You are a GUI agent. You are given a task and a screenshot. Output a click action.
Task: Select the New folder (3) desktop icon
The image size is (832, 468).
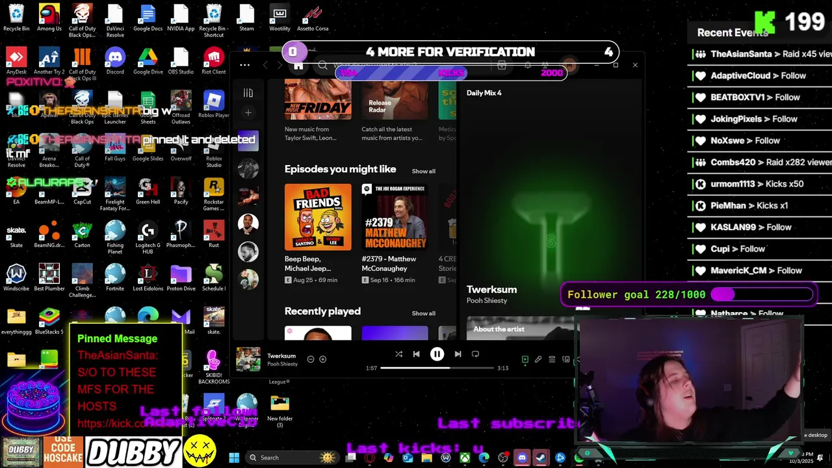[279, 411]
